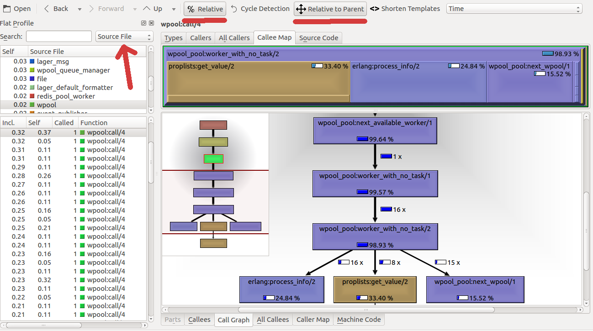The height and width of the screenshot is (331, 593).
Task: Click the Up navigation arrow
Action: tap(147, 9)
